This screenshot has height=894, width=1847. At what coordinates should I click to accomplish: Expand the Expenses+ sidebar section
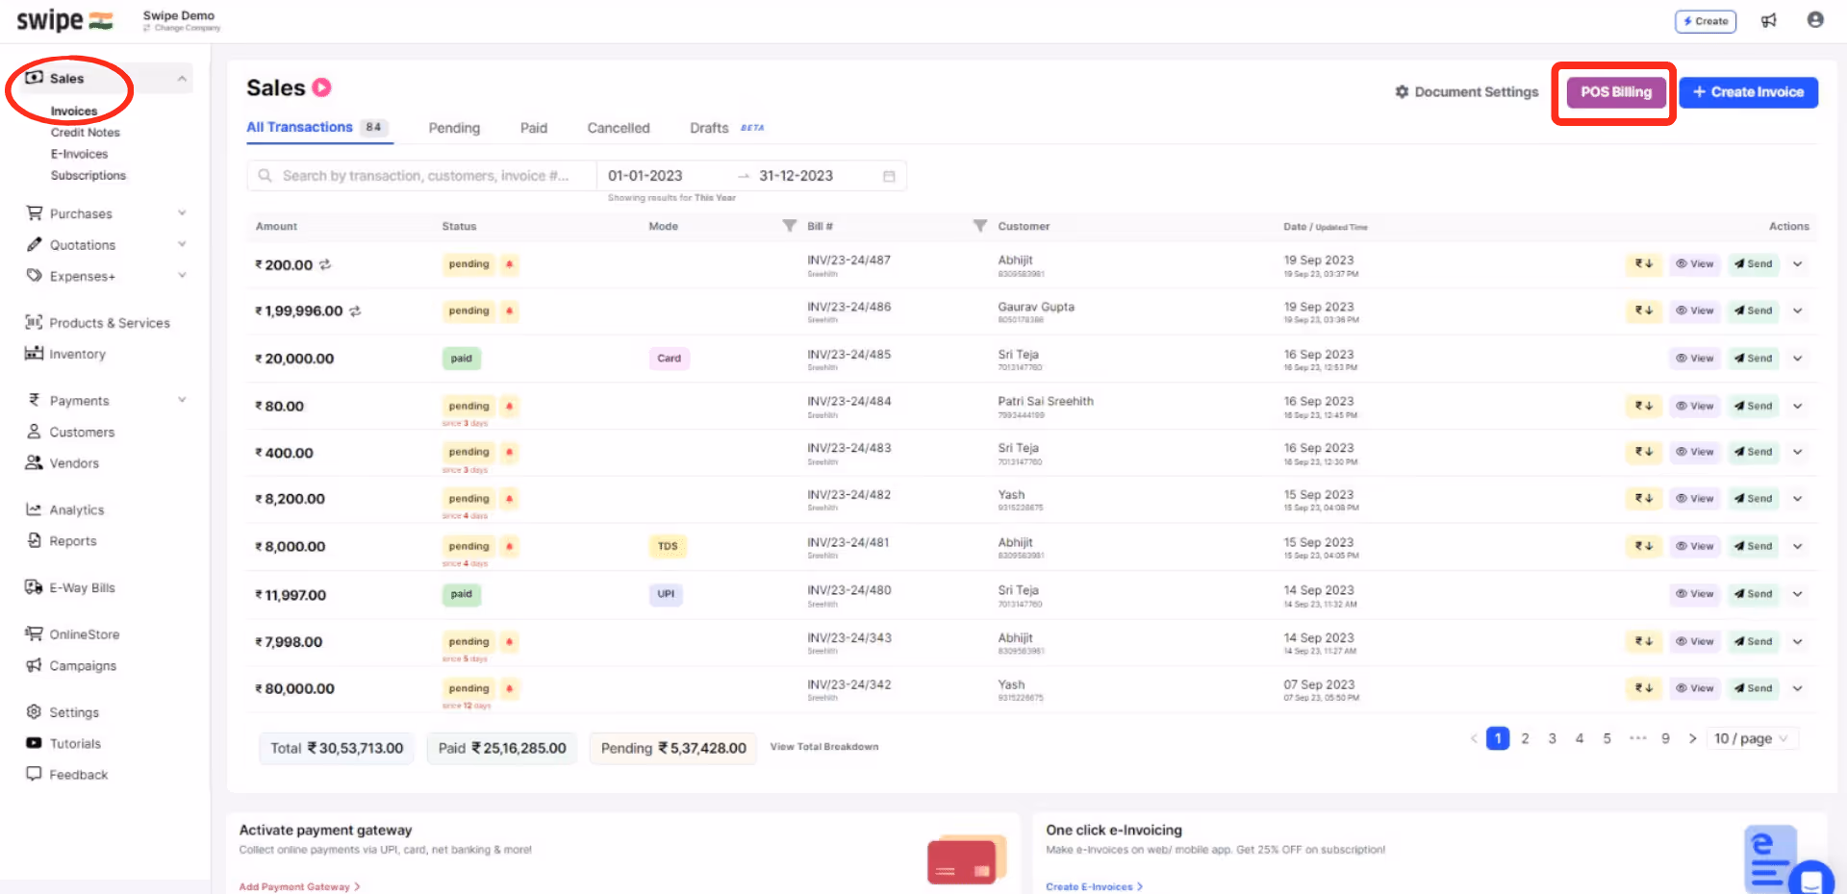(182, 276)
